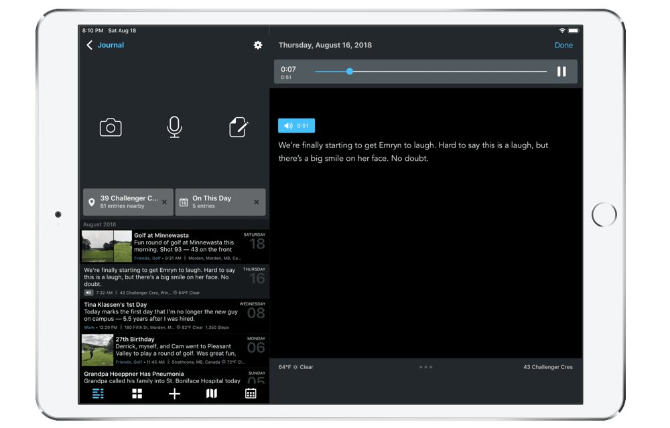Tap the entry text about Emryn laughing

[x=413, y=151]
